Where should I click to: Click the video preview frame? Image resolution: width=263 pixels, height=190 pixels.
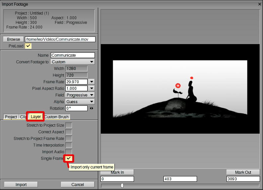coord(180,89)
